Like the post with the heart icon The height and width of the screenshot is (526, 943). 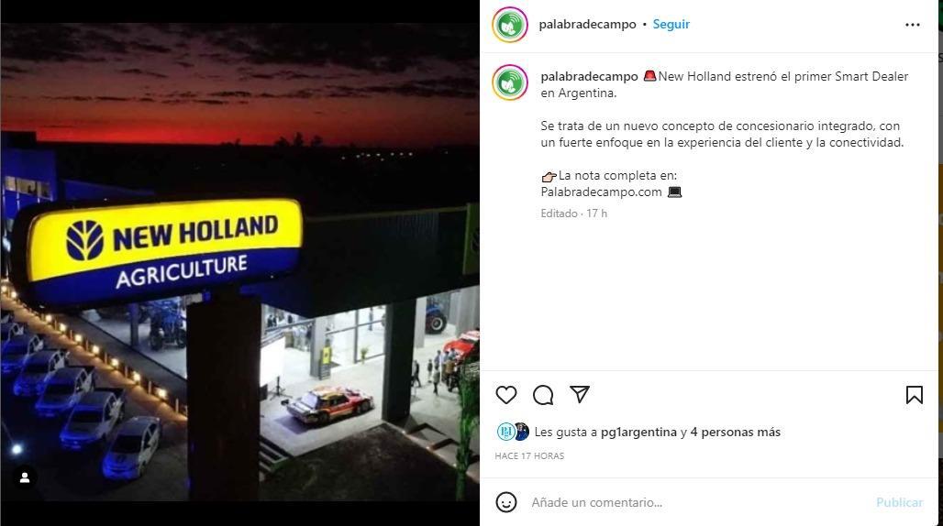tap(505, 394)
